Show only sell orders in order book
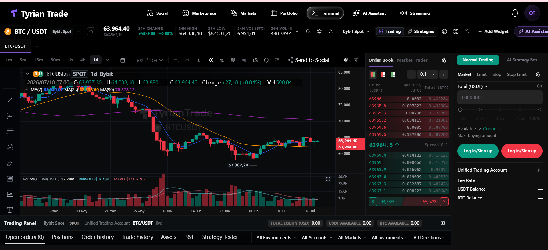The width and height of the screenshot is (548, 250). (383, 74)
